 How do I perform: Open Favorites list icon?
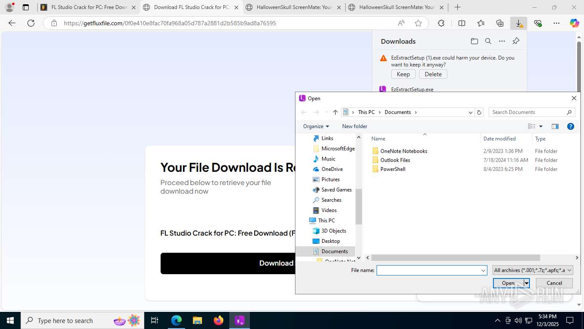tap(481, 23)
